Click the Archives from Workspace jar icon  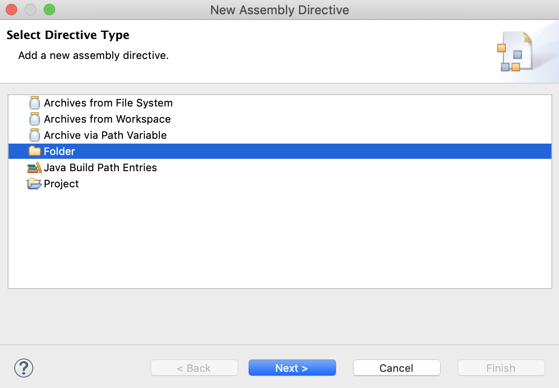35,119
